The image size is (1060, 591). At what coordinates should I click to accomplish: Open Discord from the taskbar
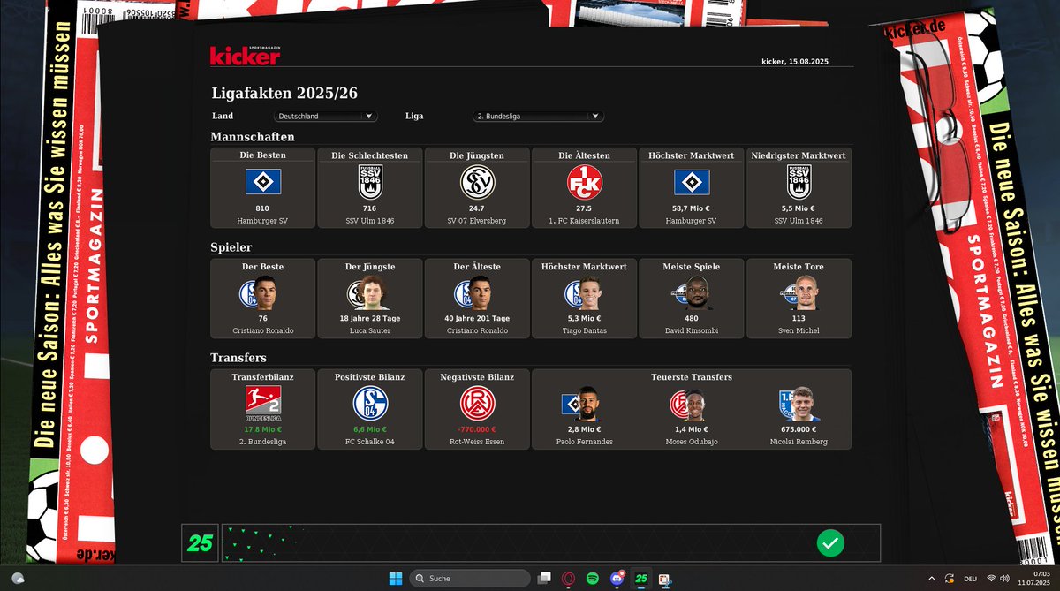pyautogui.click(x=617, y=578)
